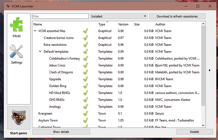Screen dimensions: 218x140
Task: Maximize the VCMI Launcher window
Action: coord(198,6)
